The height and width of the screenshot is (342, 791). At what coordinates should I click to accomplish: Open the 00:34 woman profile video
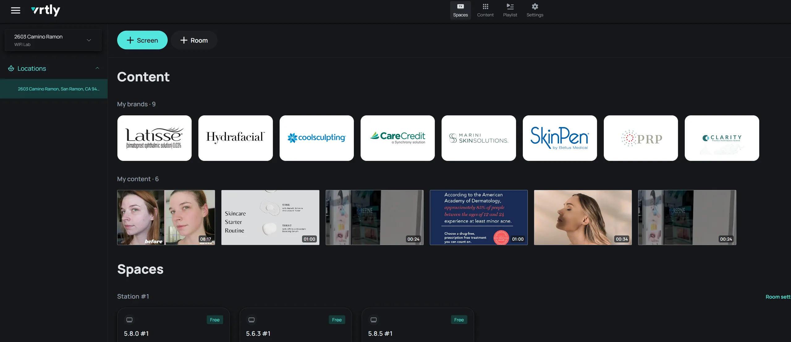tap(583, 217)
